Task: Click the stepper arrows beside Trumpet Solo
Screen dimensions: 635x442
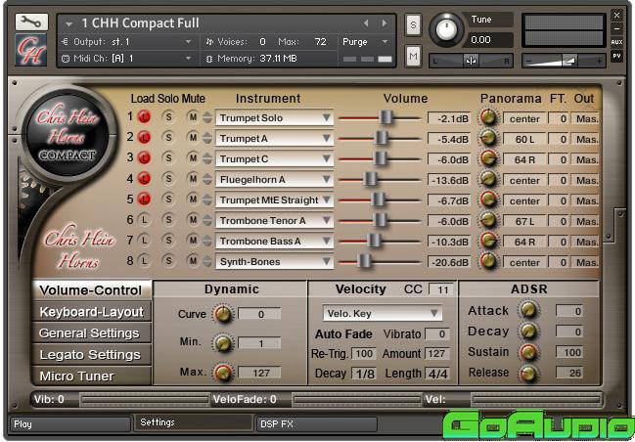Action: (x=207, y=117)
